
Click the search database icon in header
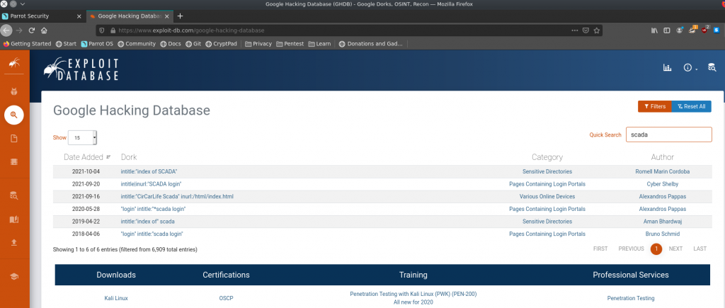[712, 68]
